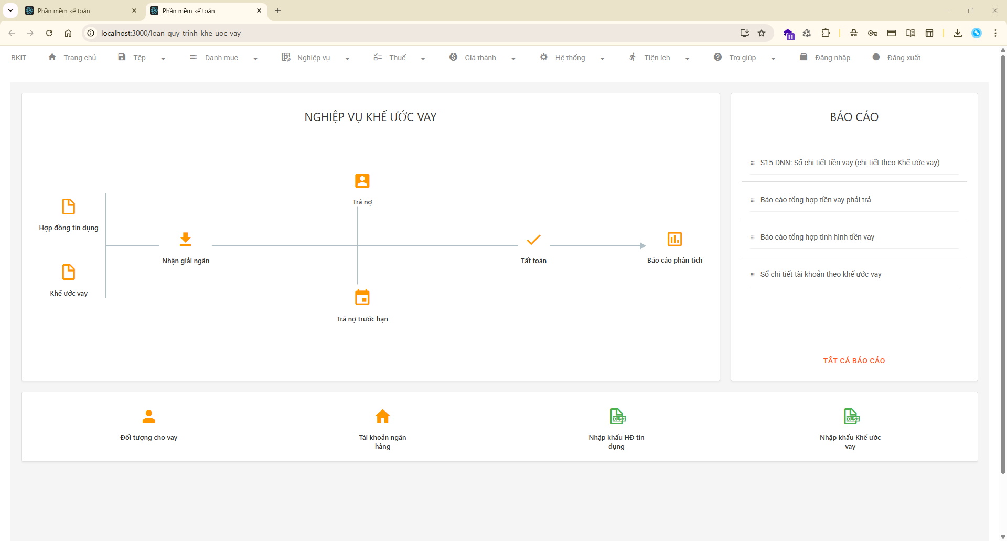Click the Nghiệp vụ menu icon
Viewport: 1007px width, 541px height.
[x=286, y=57]
